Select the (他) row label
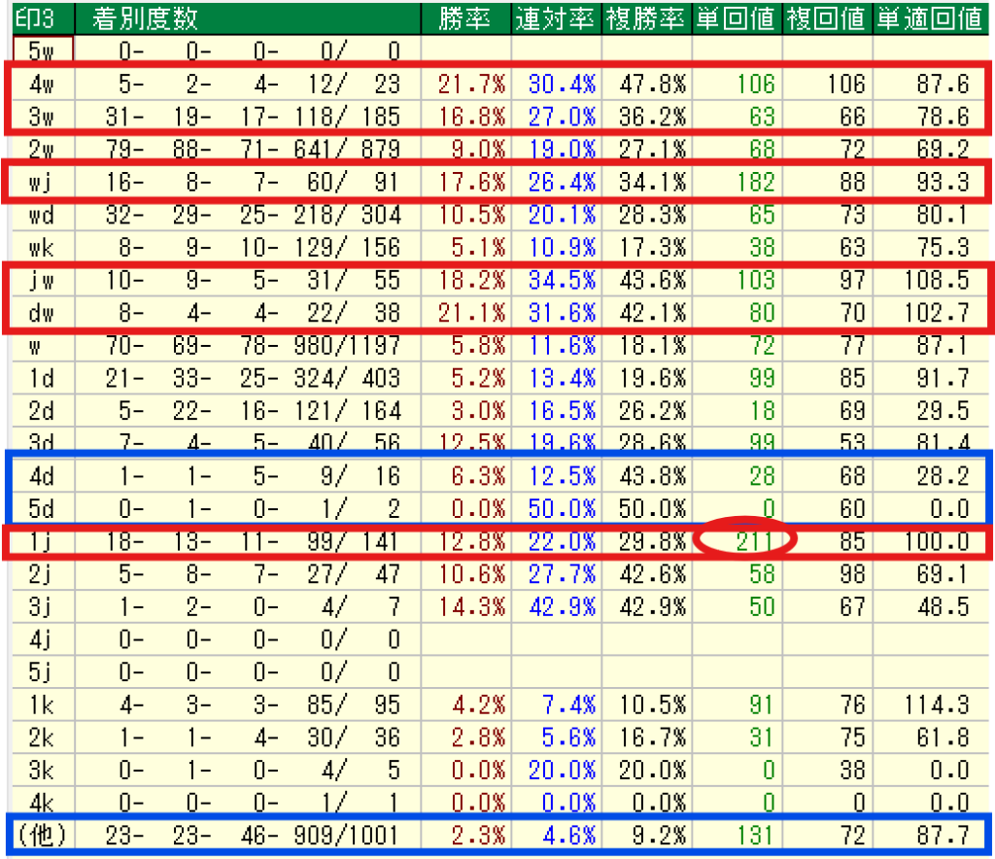995x859 pixels. [x=39, y=834]
